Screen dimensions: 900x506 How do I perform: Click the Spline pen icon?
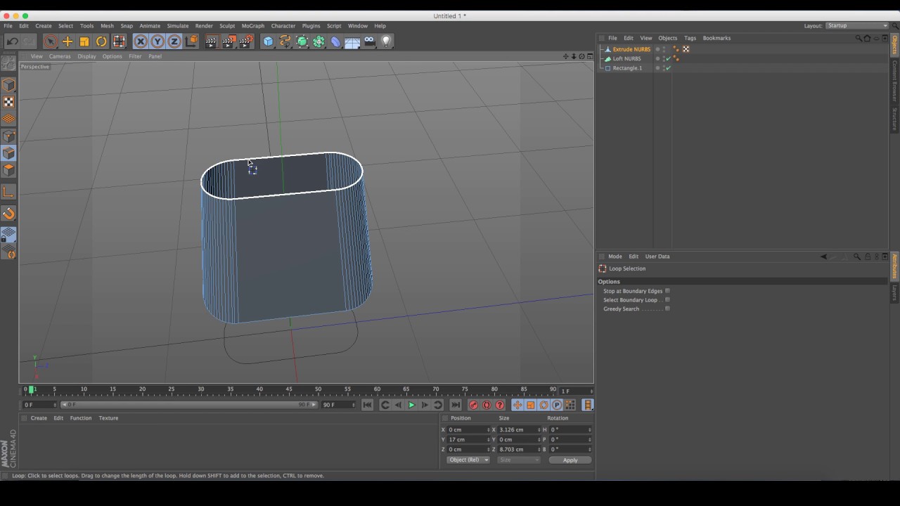tap(285, 41)
